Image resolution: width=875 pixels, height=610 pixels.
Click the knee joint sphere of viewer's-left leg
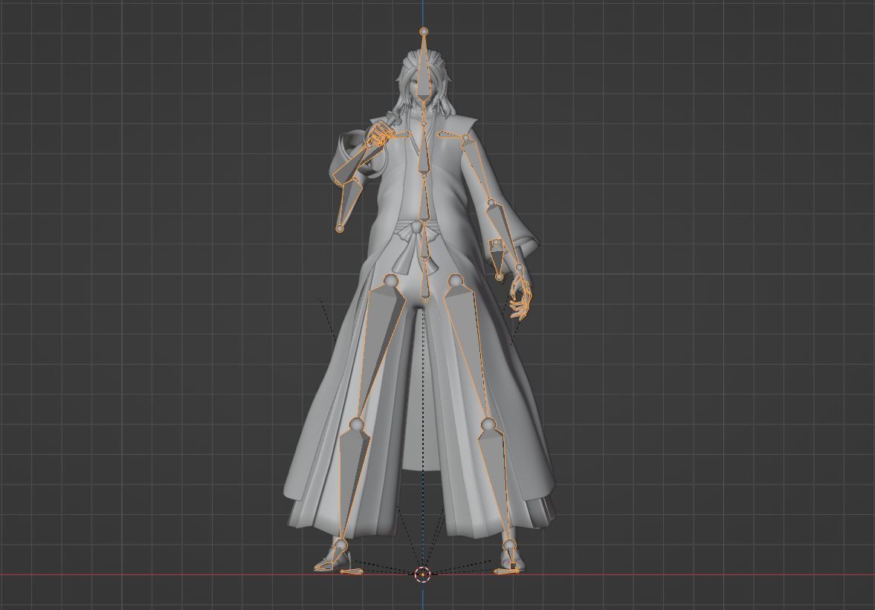tap(356, 425)
